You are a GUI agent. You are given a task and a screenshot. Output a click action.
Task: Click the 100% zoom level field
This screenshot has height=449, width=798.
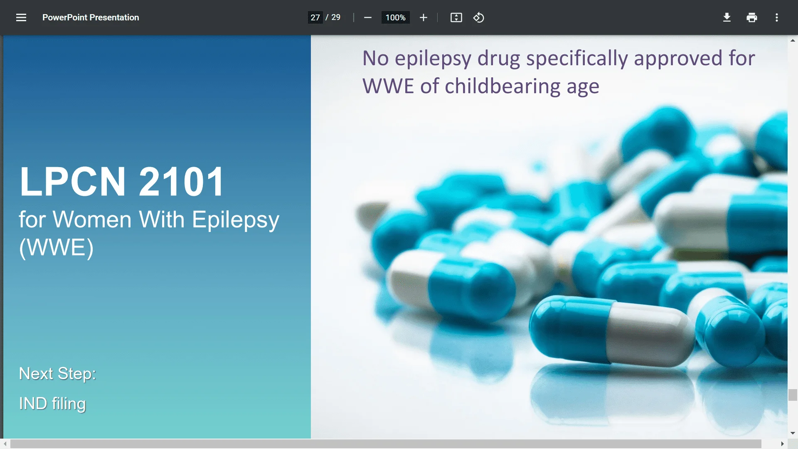click(395, 17)
